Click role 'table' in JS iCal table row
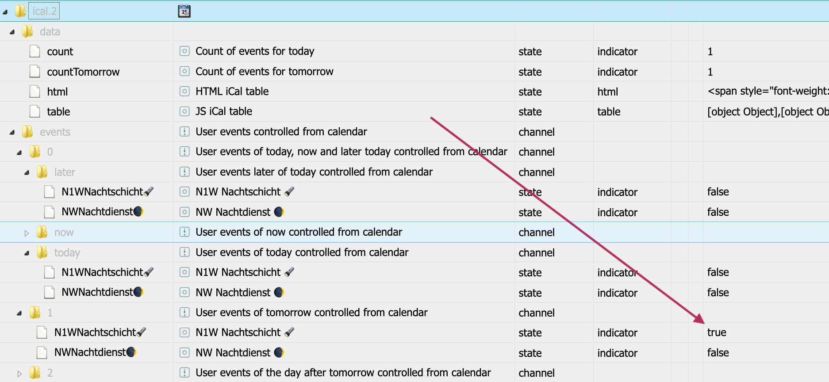This screenshot has height=382, width=829. [609, 112]
